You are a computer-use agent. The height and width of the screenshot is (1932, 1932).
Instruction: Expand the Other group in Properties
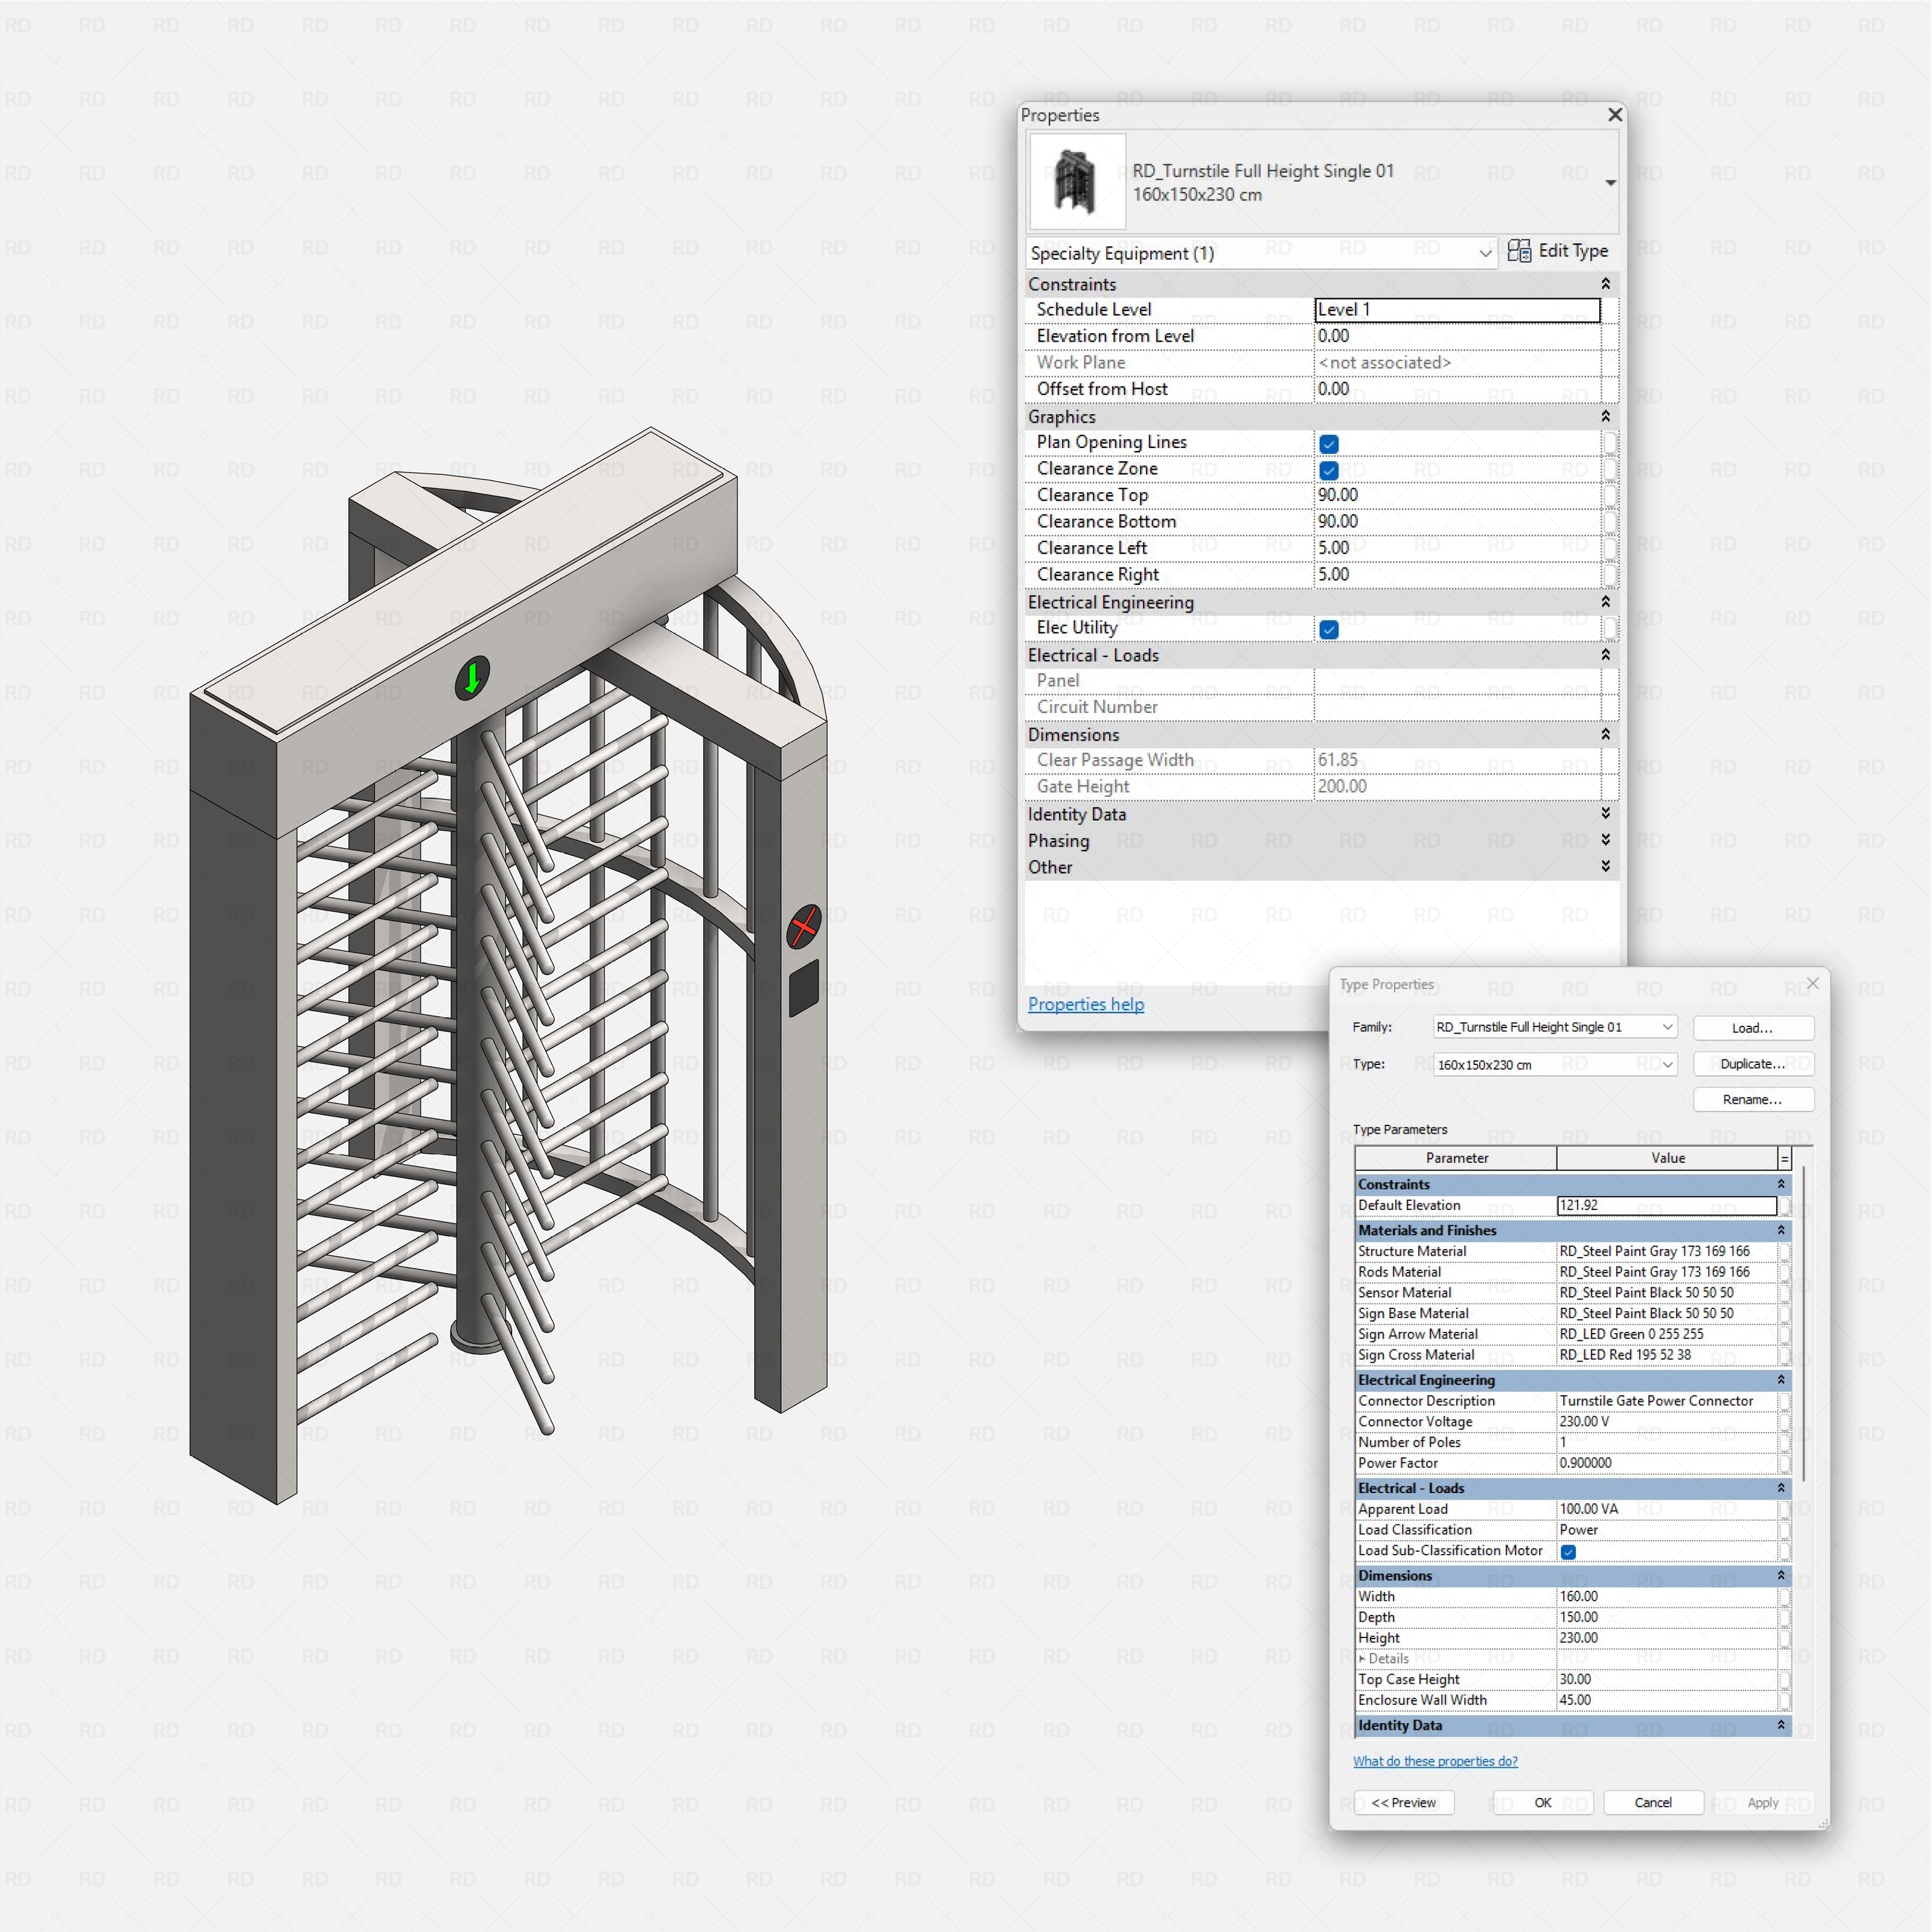(1605, 866)
